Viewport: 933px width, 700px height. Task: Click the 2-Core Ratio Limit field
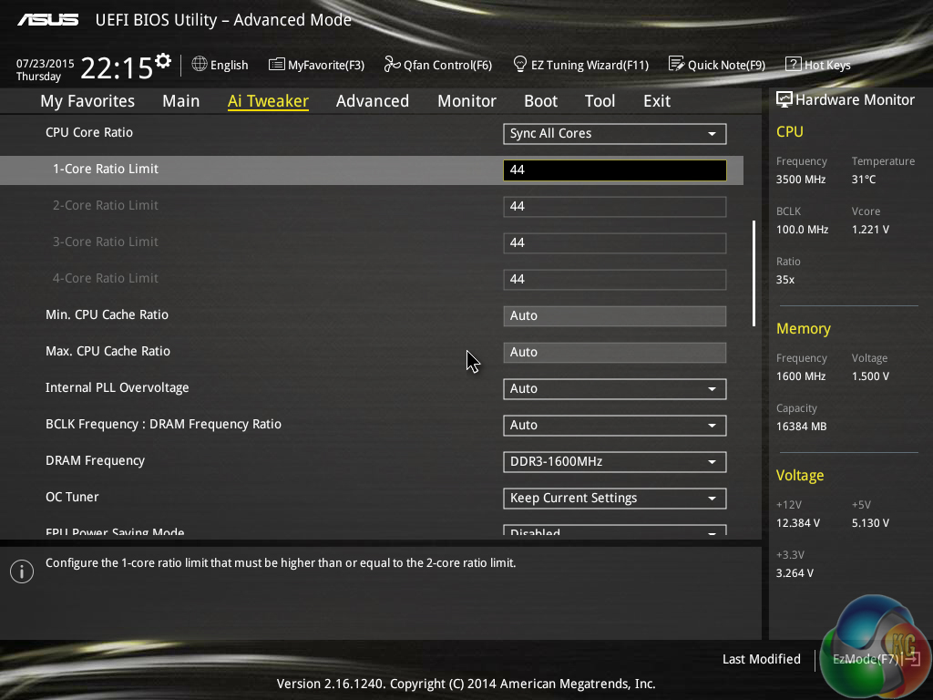tap(615, 207)
